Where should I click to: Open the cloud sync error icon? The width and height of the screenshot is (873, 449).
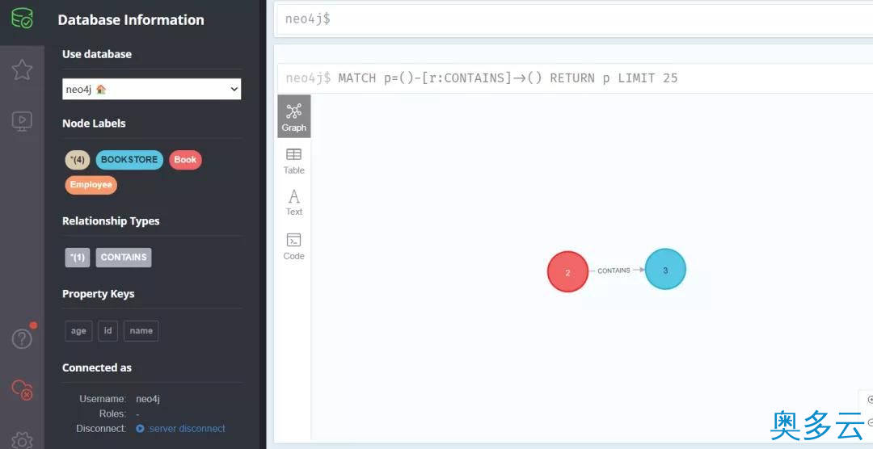click(23, 389)
